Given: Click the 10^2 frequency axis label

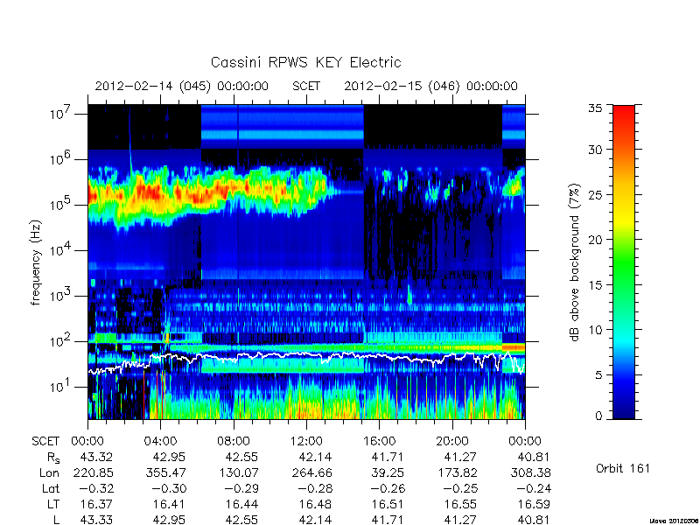Looking at the screenshot, I should pyautogui.click(x=59, y=340).
